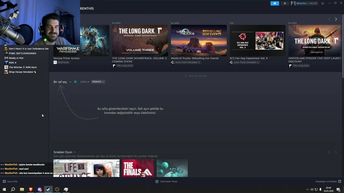Click The Long Dark icon under Hinterland news
This screenshot has height=193, width=344.
(x=290, y=66)
